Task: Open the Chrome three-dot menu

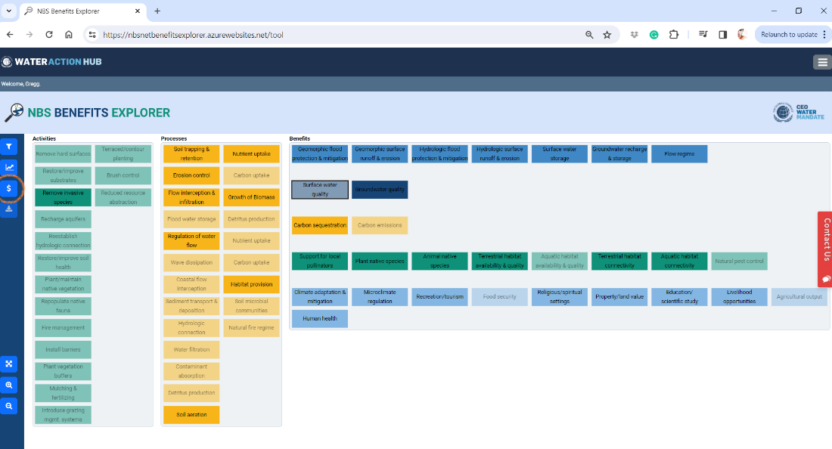Action: point(824,35)
